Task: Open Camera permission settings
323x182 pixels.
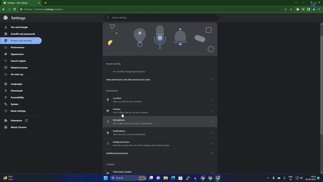Action: [x=160, y=111]
